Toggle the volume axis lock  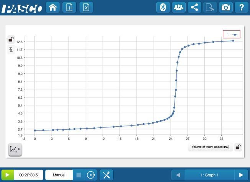coord(238,147)
